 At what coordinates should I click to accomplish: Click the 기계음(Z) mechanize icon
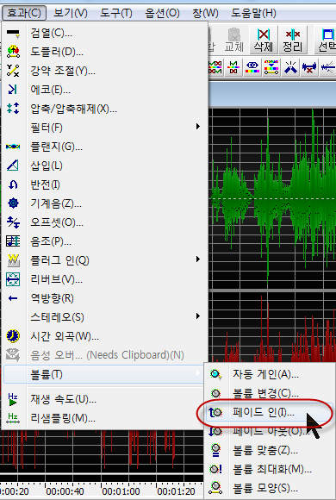[x=13, y=203]
